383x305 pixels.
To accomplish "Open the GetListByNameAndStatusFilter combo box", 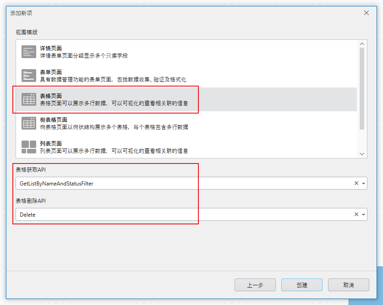I will click(183, 183).
